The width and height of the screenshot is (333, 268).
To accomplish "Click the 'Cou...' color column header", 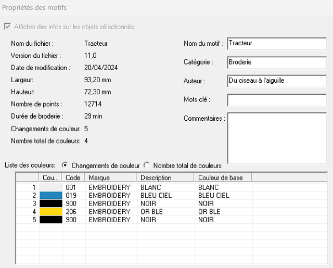I will coord(51,178).
